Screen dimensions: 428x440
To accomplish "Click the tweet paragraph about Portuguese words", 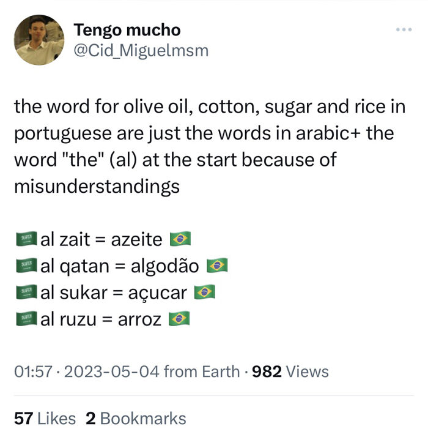I will 209,146.
